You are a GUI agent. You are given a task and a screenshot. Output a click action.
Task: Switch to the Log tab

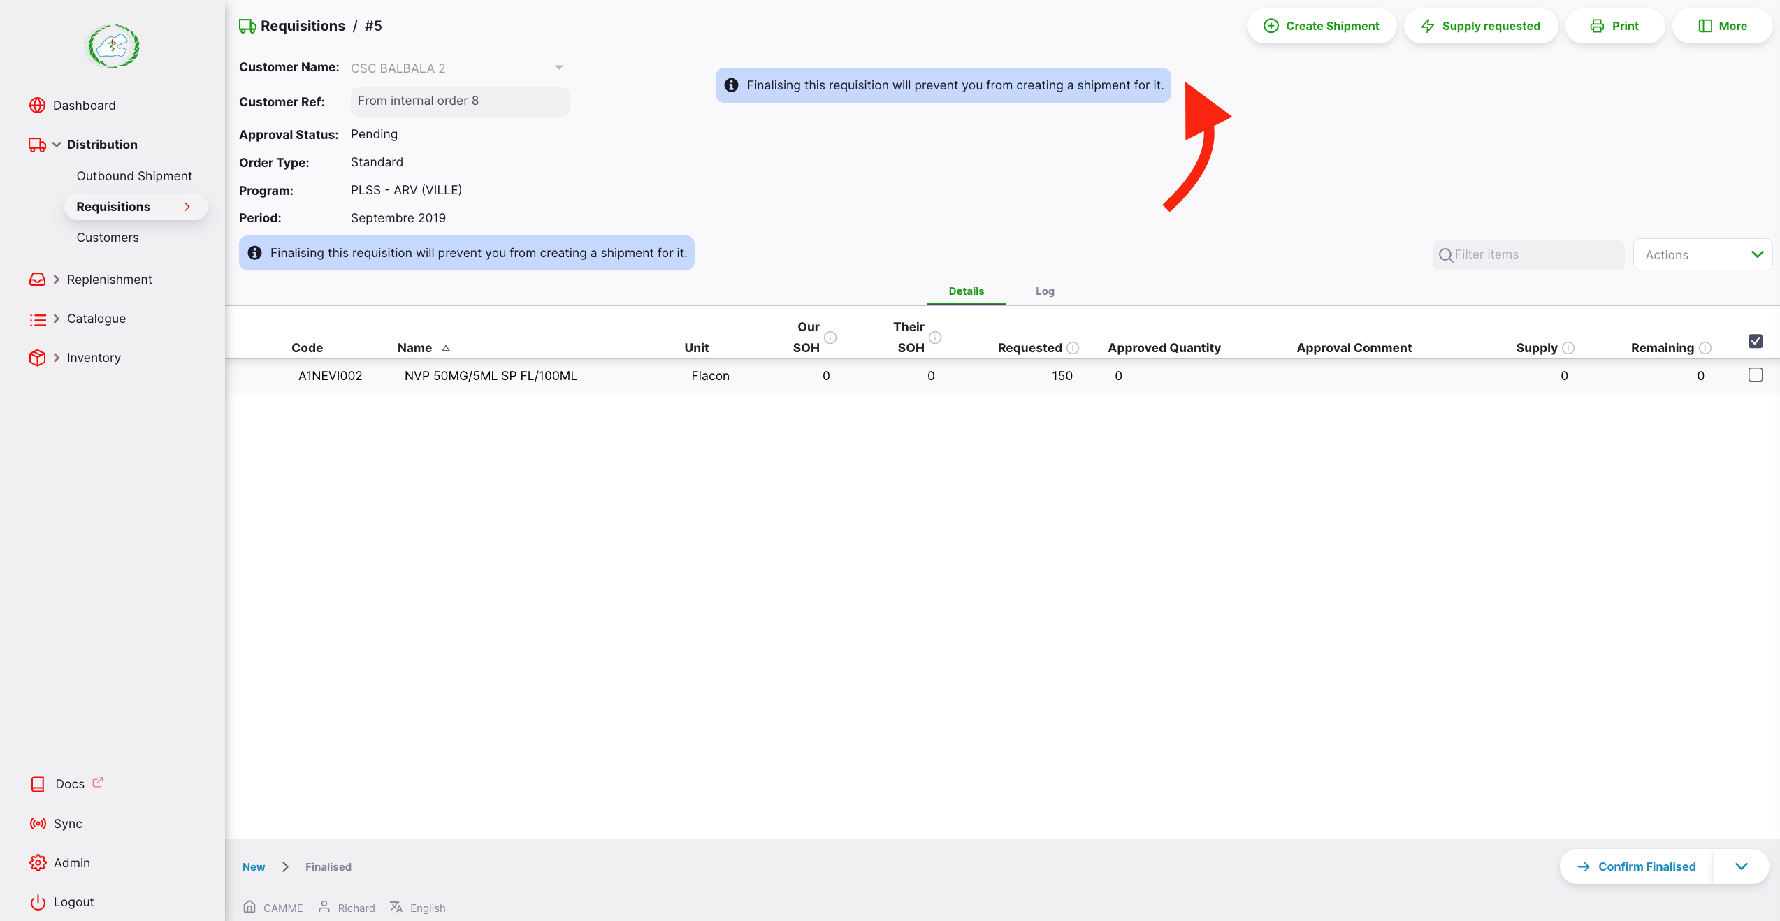(1044, 291)
